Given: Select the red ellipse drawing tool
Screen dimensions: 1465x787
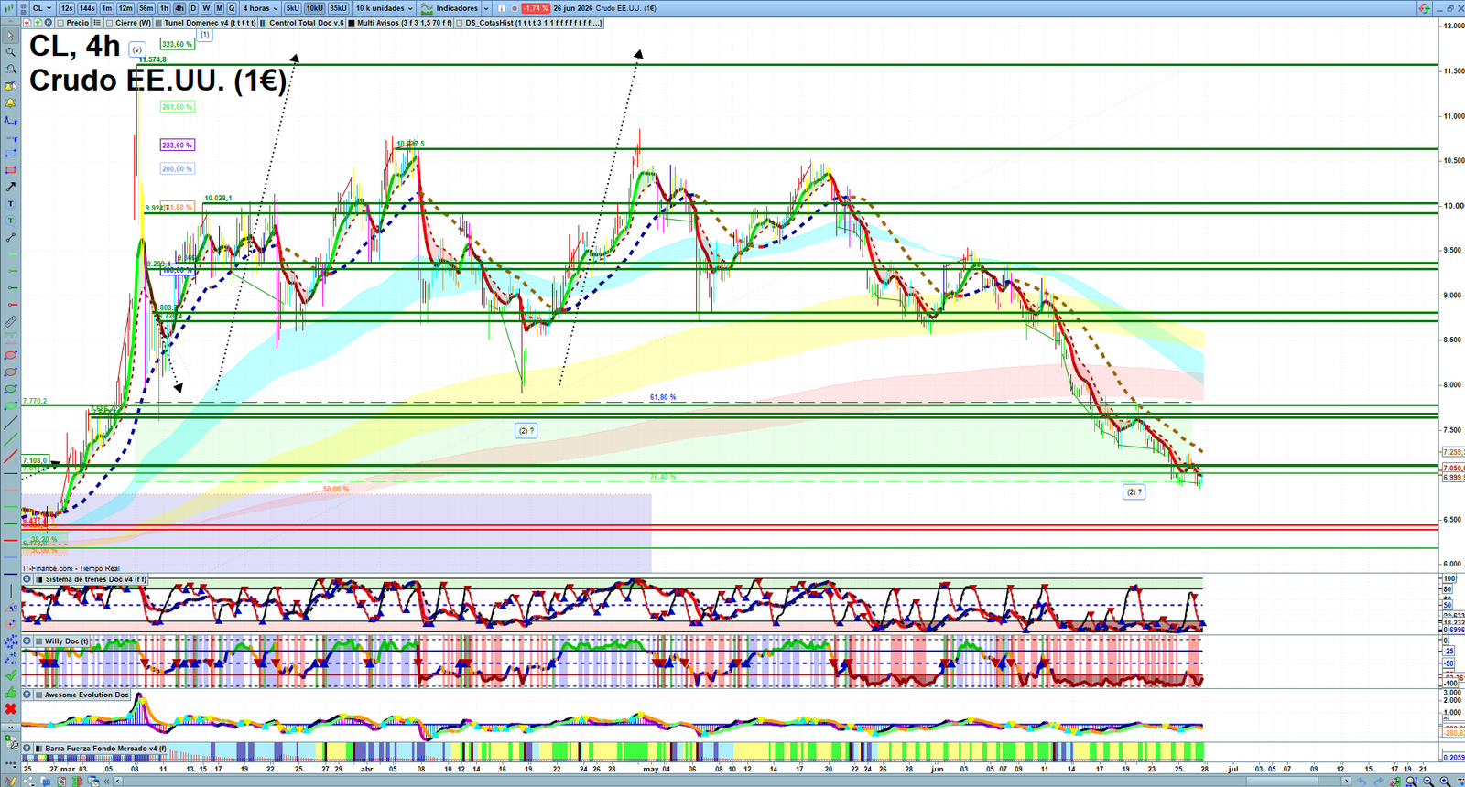Looking at the screenshot, I should 10,356.
